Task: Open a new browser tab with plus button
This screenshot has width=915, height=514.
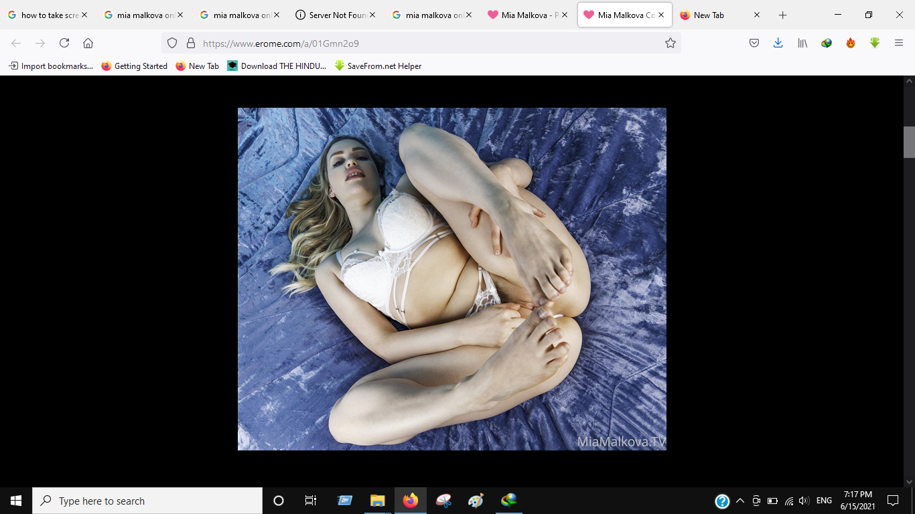Action: [782, 15]
